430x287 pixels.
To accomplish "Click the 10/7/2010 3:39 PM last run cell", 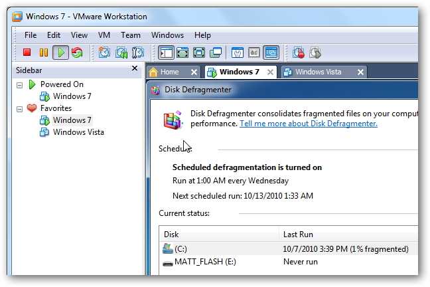I will coord(346,249).
